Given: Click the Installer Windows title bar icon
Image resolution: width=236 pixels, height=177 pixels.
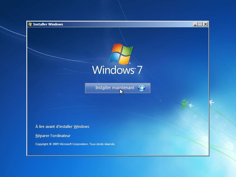Looking at the screenshot, I should (x=30, y=24).
